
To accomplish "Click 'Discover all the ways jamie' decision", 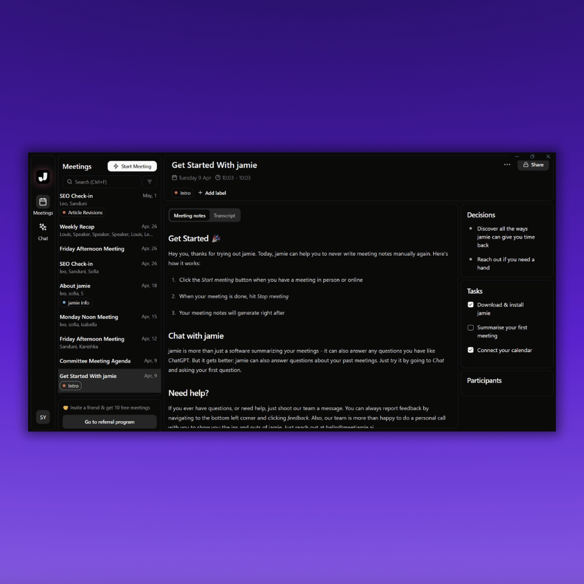I will [x=506, y=237].
